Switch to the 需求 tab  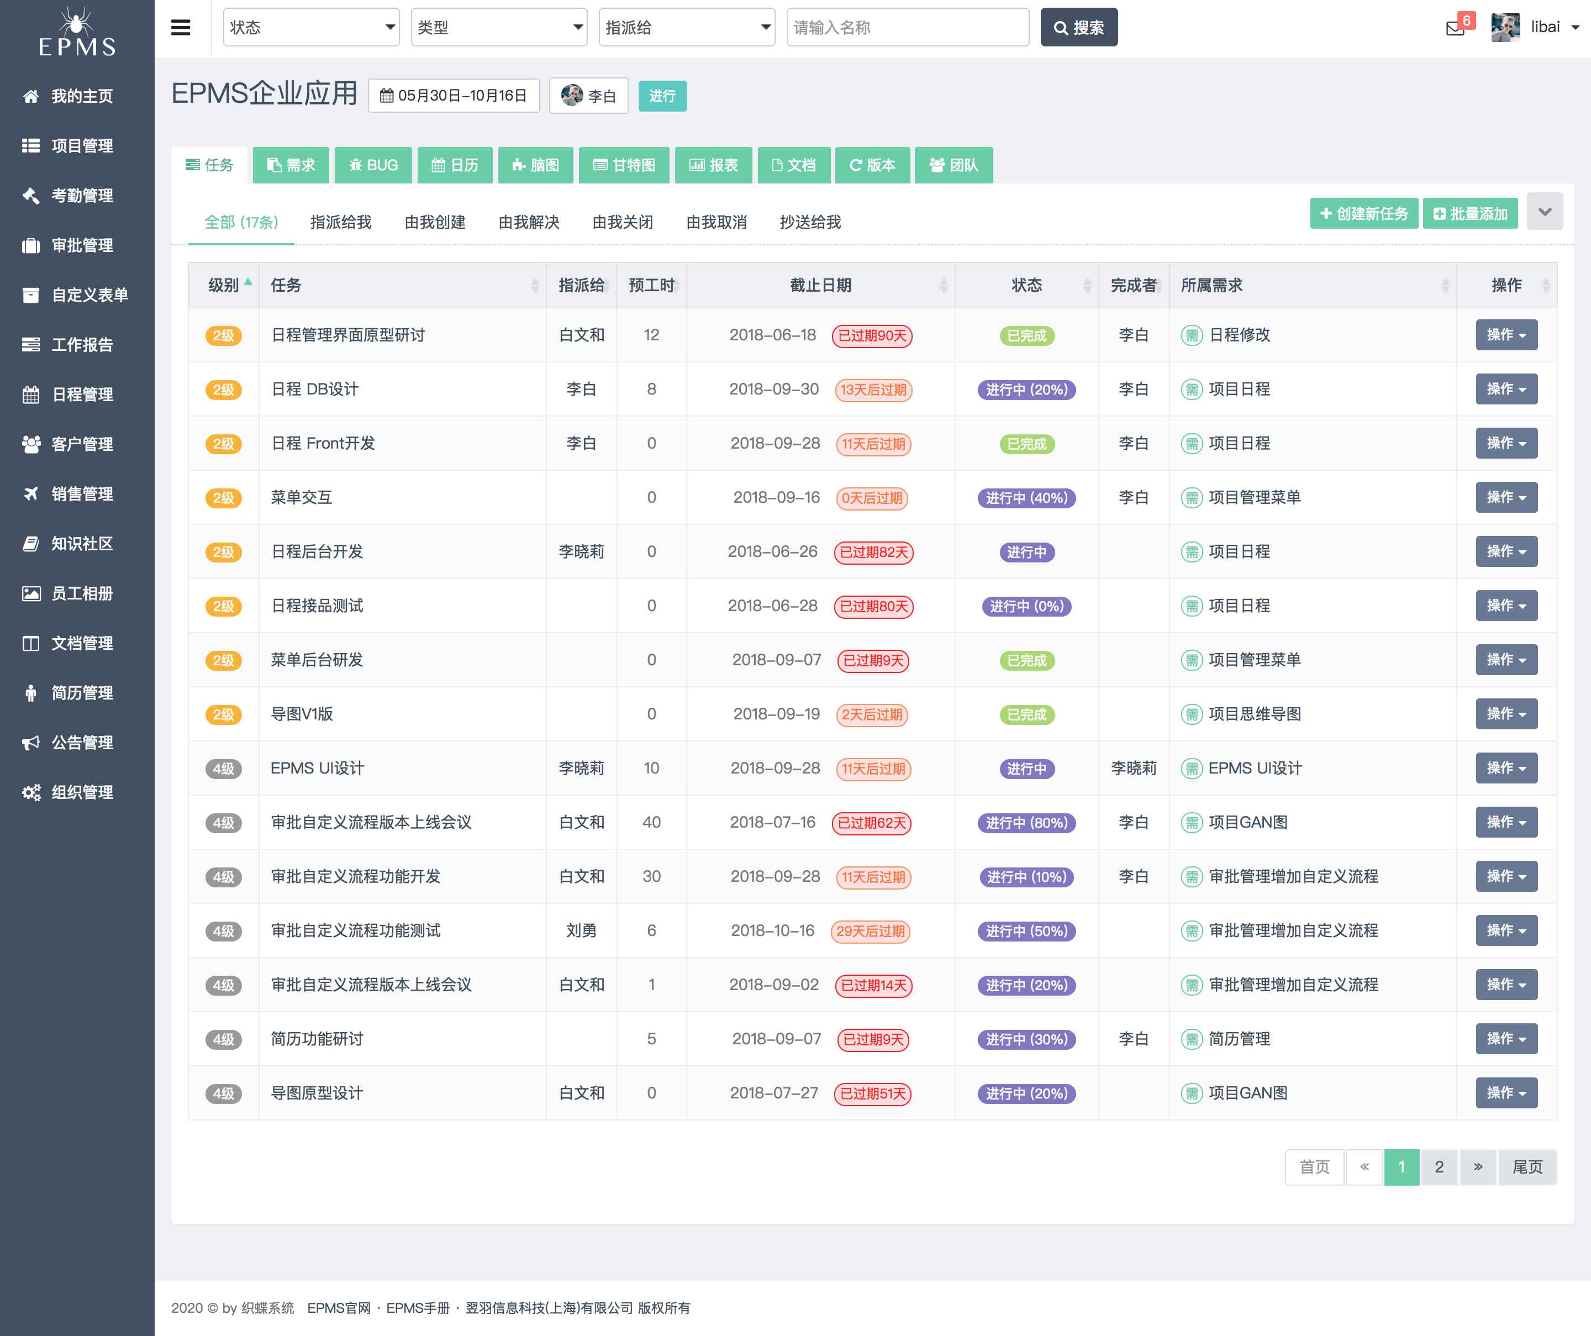(x=291, y=165)
